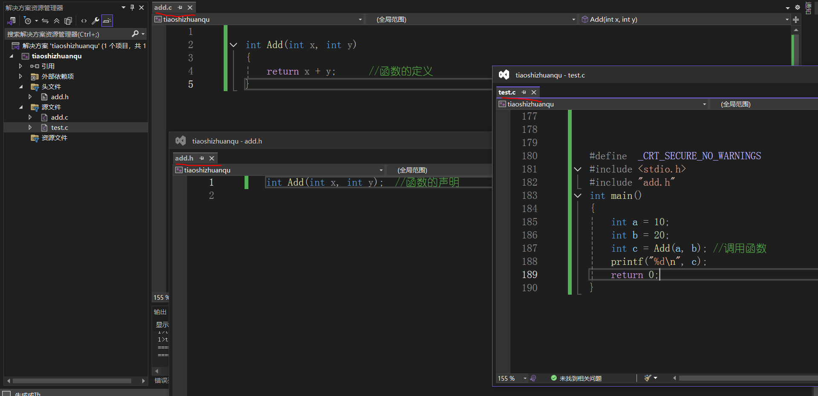Select the 外部依赖项 folder icon
The width and height of the screenshot is (818, 396).
point(35,77)
